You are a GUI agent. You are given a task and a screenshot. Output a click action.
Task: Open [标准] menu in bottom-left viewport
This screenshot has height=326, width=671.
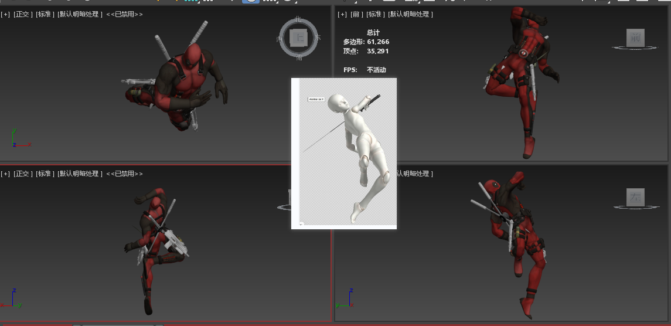pyautogui.click(x=45, y=174)
